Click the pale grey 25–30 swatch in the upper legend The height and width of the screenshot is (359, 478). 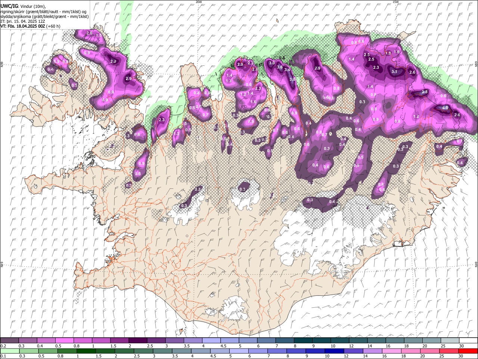click(450, 341)
